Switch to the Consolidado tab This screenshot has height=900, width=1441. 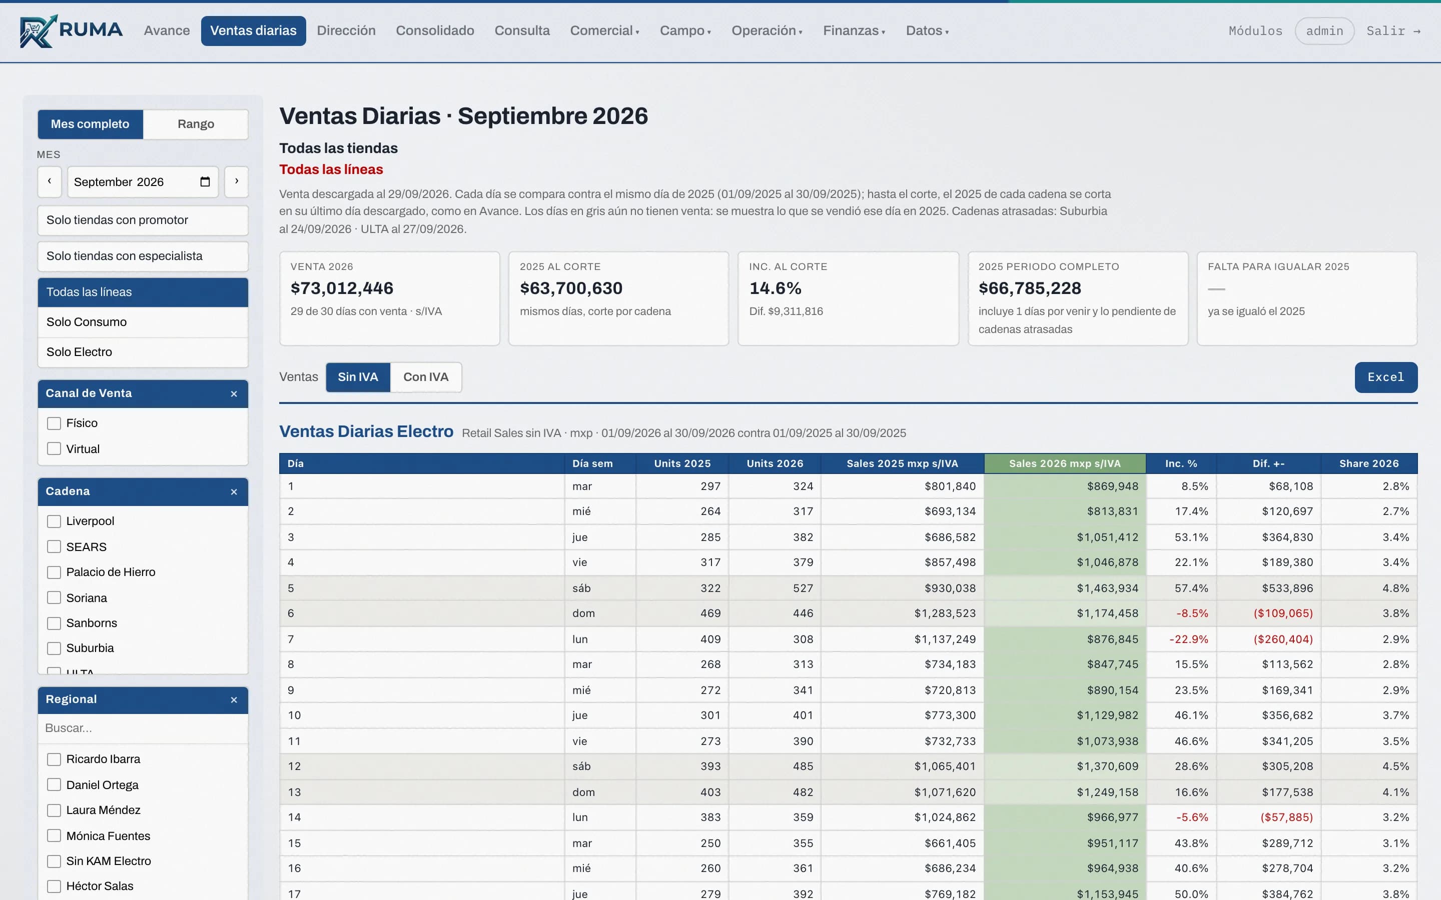435,30
